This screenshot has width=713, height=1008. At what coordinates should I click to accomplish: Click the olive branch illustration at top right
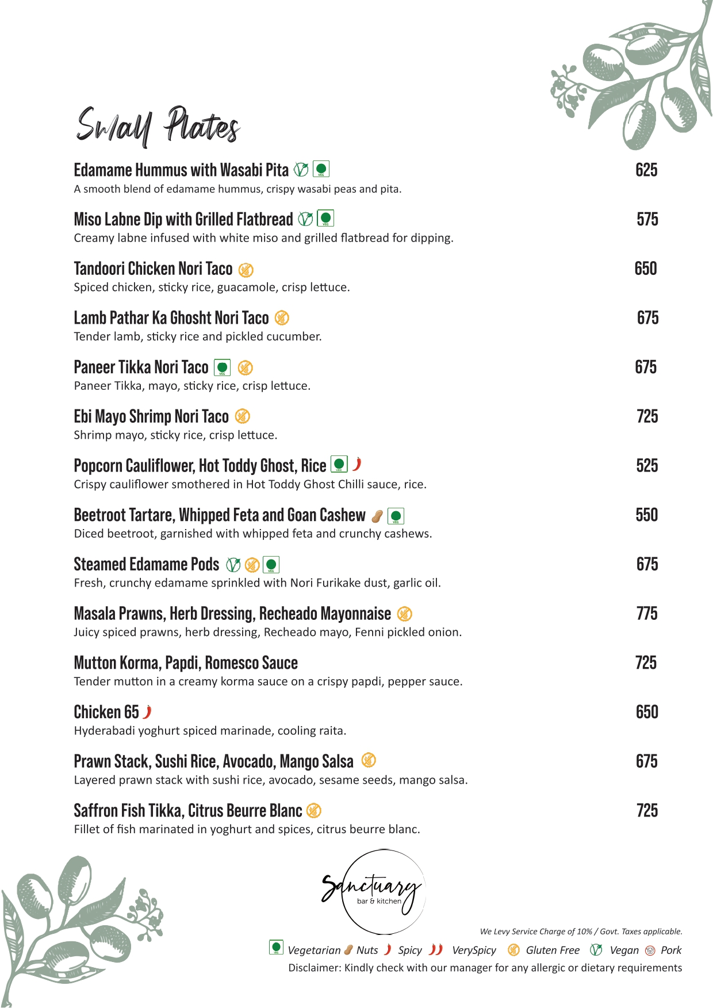[x=632, y=74]
